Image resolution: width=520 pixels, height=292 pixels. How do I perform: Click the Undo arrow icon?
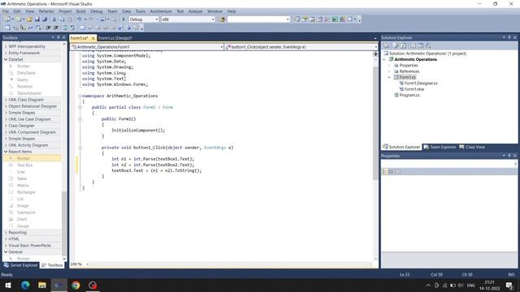pos(79,19)
